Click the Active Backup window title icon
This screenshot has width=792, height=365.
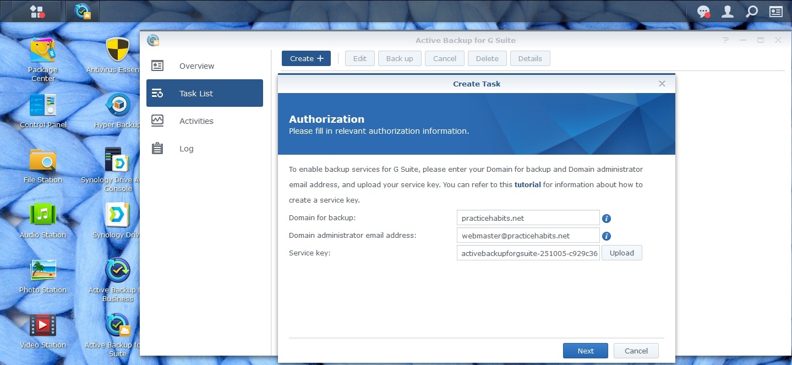coord(153,40)
